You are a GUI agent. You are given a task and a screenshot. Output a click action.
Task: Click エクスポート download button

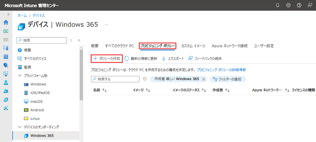click(173, 59)
